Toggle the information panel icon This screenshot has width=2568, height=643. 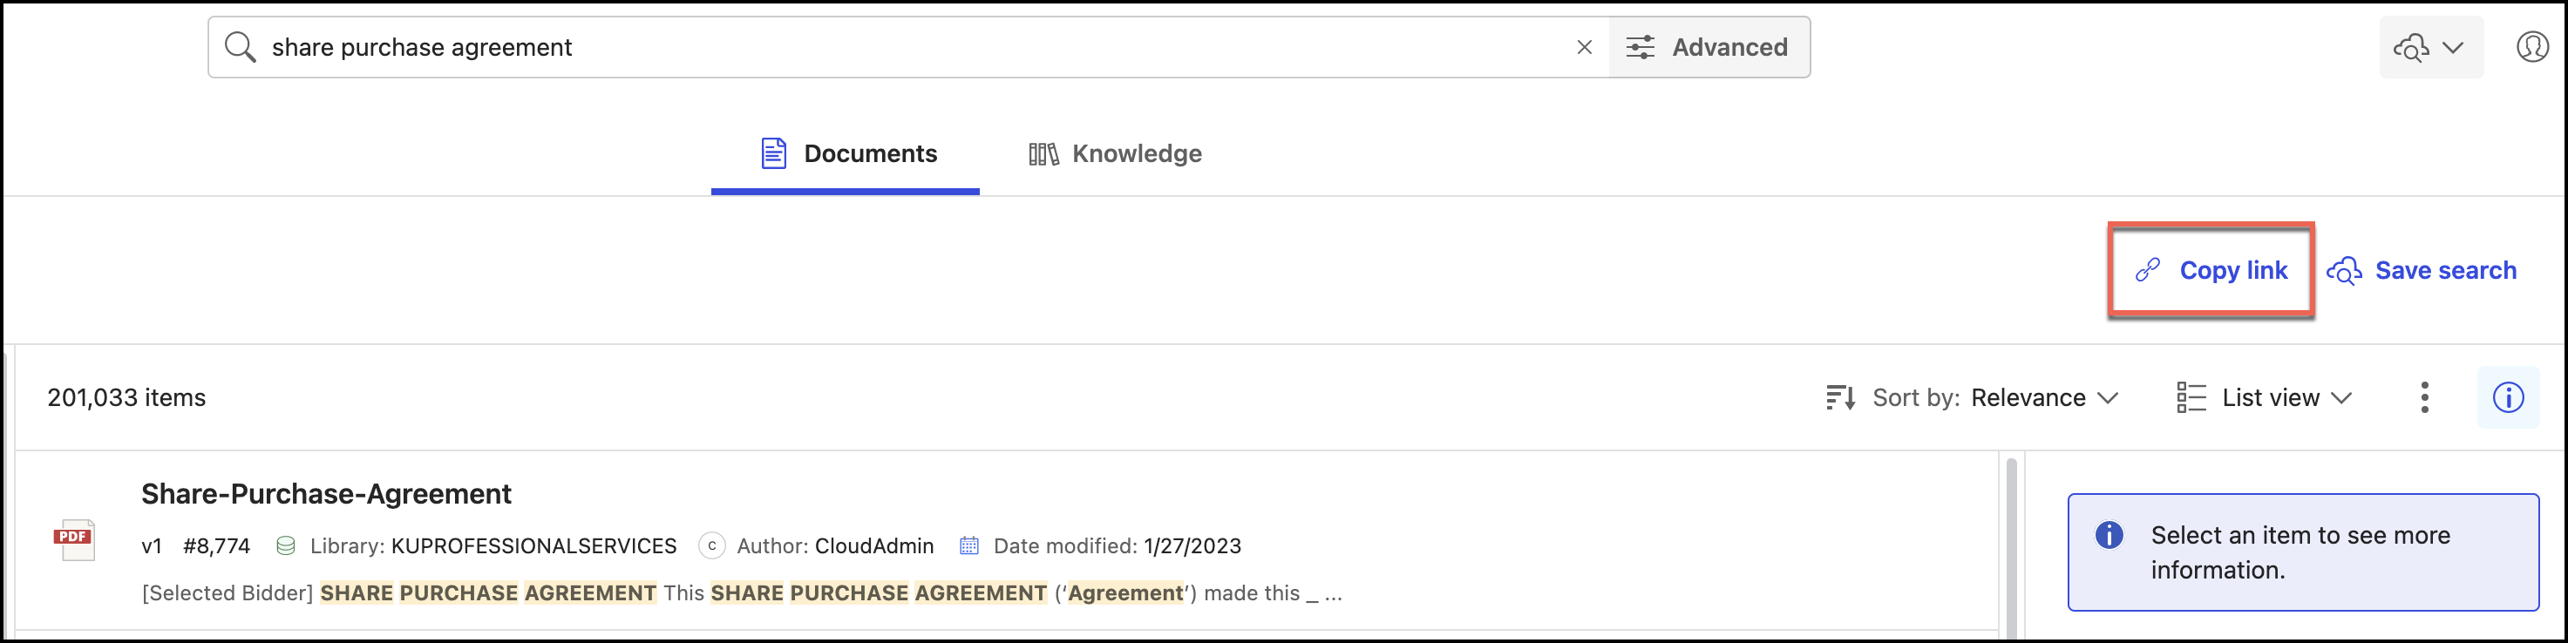(2508, 398)
